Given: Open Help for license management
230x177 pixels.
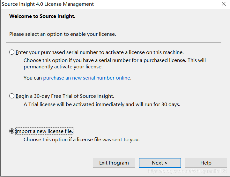Looking at the screenshot, I should tap(206, 163).
